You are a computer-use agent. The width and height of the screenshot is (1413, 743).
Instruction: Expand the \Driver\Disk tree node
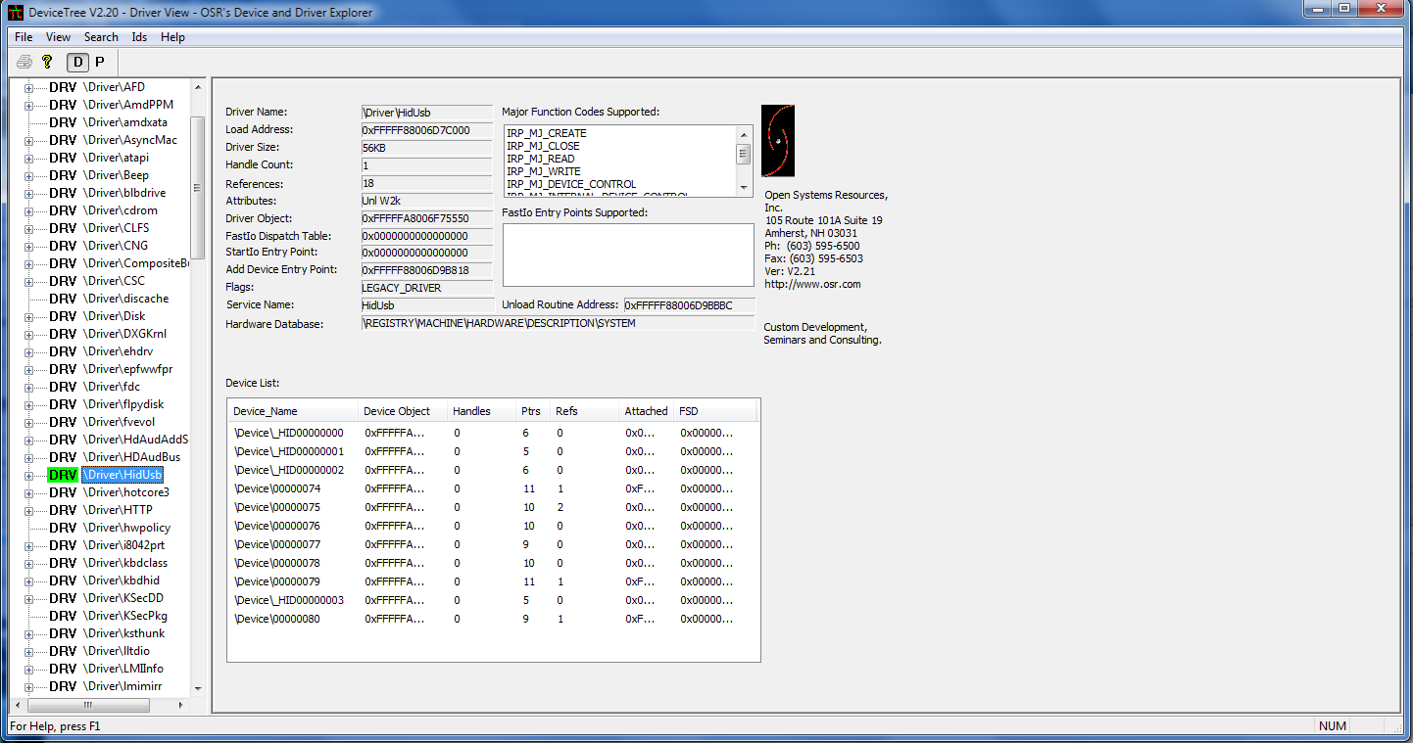(x=28, y=317)
